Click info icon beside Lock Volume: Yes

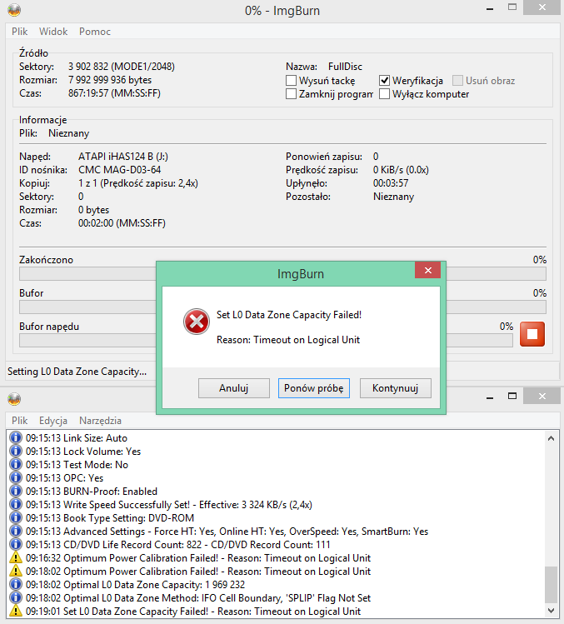(x=16, y=452)
